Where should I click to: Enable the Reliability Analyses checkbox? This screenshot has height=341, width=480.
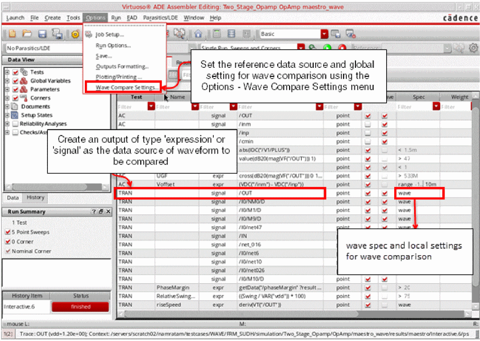[16, 124]
